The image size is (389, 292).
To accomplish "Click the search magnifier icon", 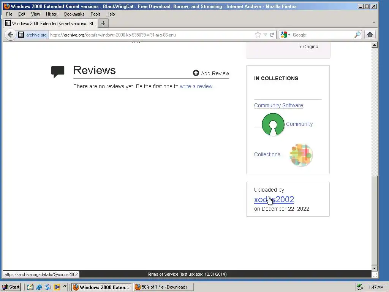I will click(357, 35).
